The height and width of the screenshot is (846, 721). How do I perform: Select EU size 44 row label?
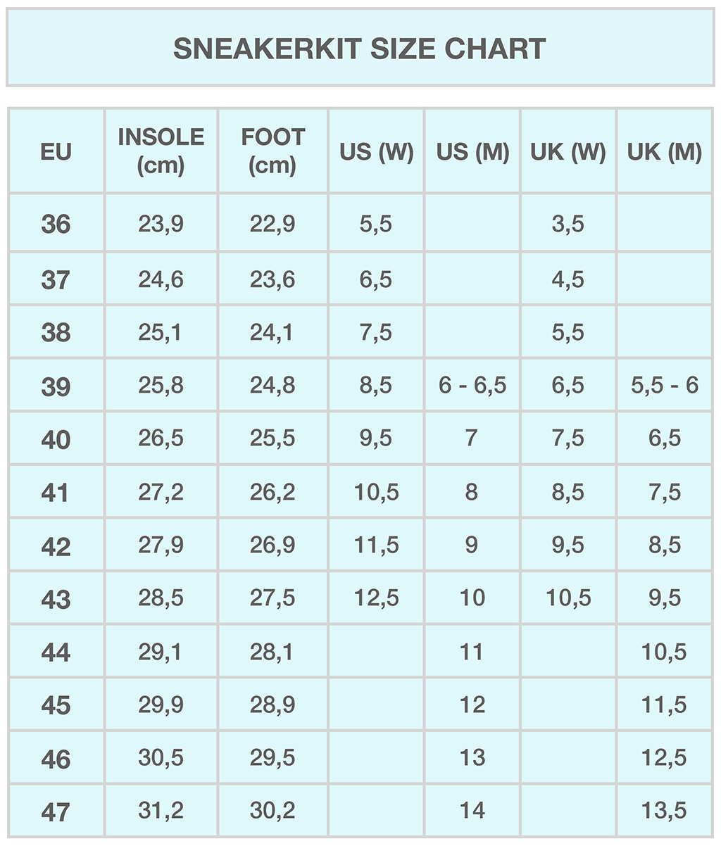point(56,653)
